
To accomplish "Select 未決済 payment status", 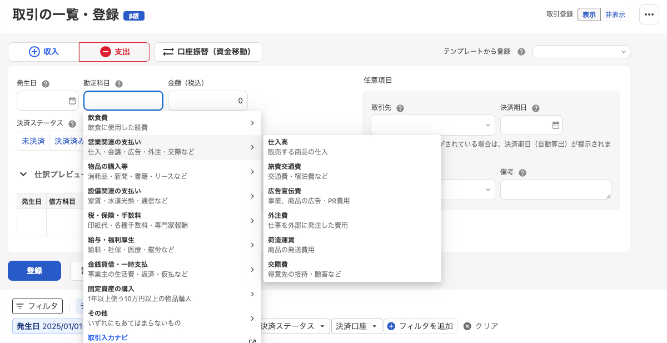I will point(33,141).
